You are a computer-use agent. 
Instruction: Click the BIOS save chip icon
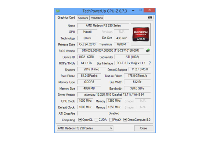148,50
